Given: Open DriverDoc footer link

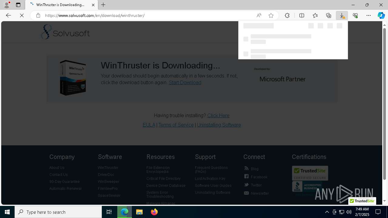Looking at the screenshot, I should click(x=106, y=174).
